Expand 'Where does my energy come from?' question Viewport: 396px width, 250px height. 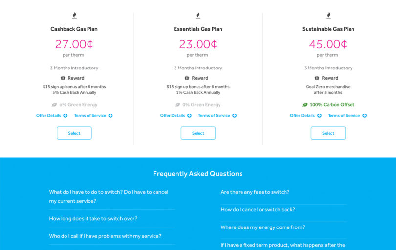pyautogui.click(x=263, y=227)
